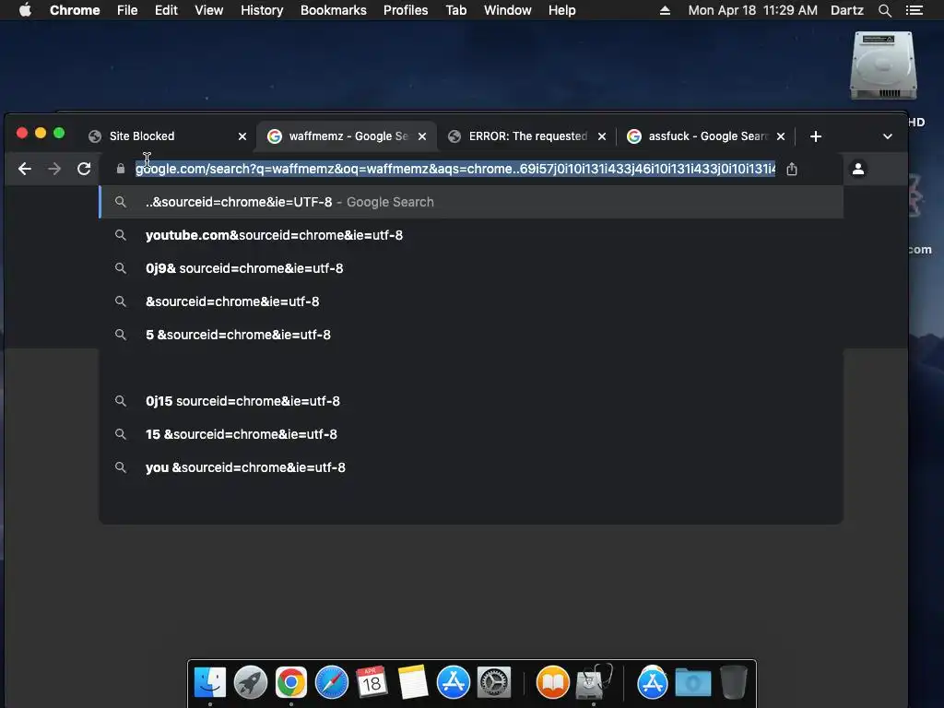Open Disk Utility from the Dock
This screenshot has height=708, width=944.
pyautogui.click(x=594, y=683)
